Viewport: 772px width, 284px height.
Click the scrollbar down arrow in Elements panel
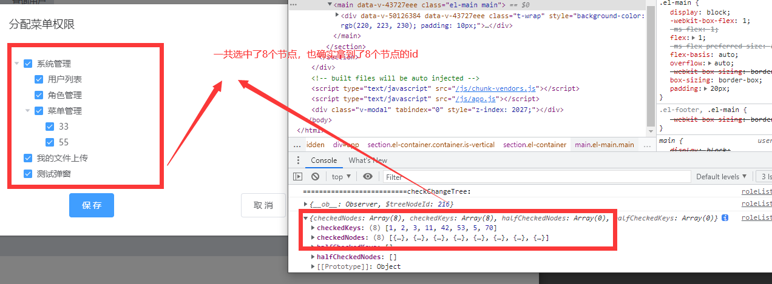tap(649, 131)
